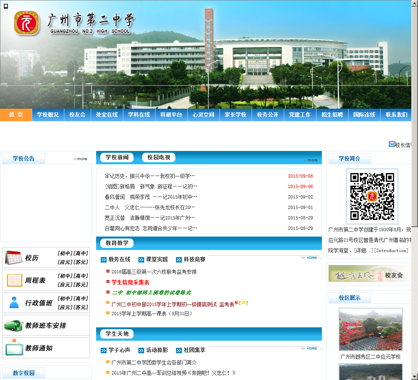Click the 教师班车安排 button

pos(46,325)
